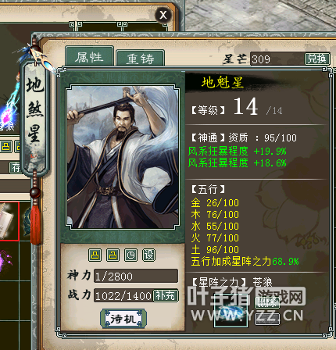
Task: Close the back window with X button
Action: point(163,15)
